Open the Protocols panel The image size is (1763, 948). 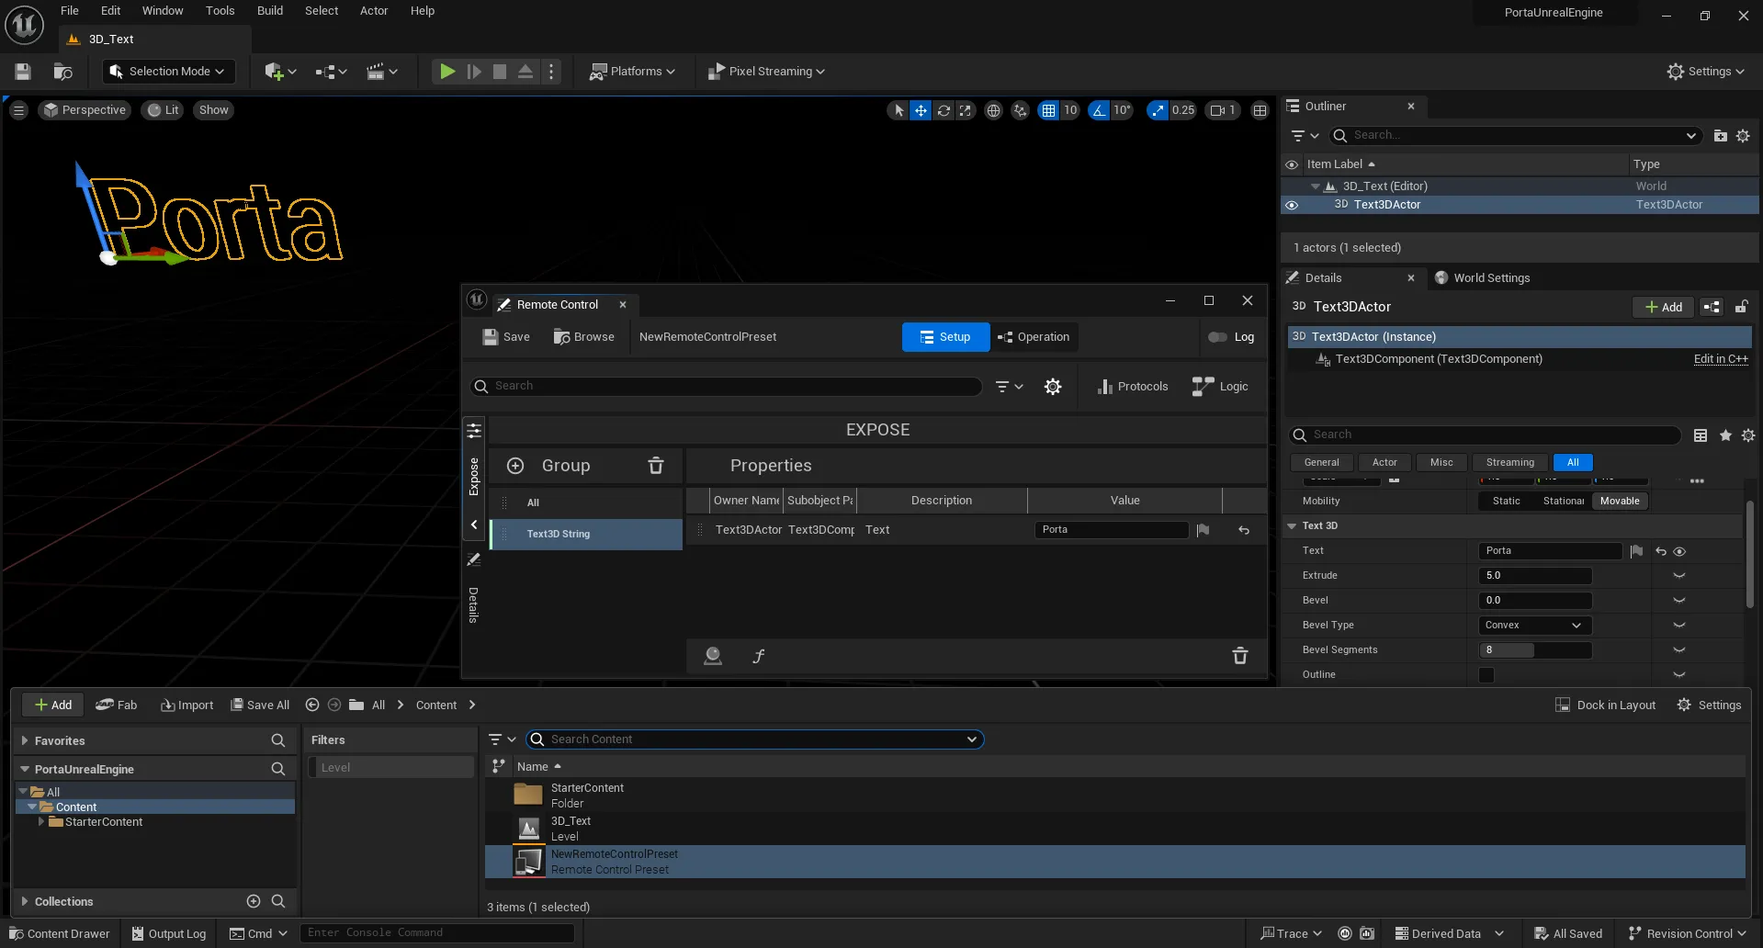click(x=1132, y=387)
